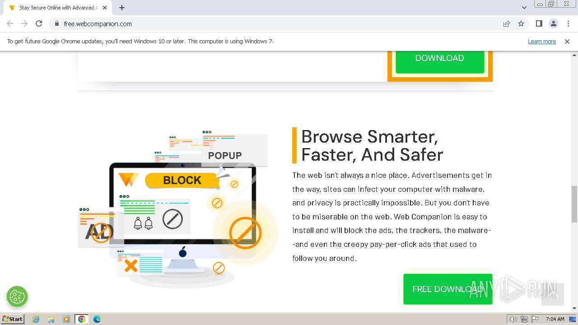578x325 pixels.
Task: Open Windows Media Player from taskbar
Action: [x=66, y=319]
